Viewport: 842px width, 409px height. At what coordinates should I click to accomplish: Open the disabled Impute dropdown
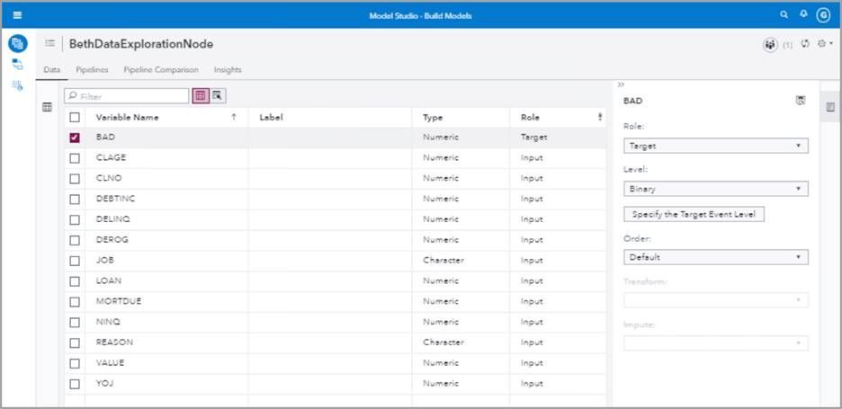pyautogui.click(x=716, y=343)
